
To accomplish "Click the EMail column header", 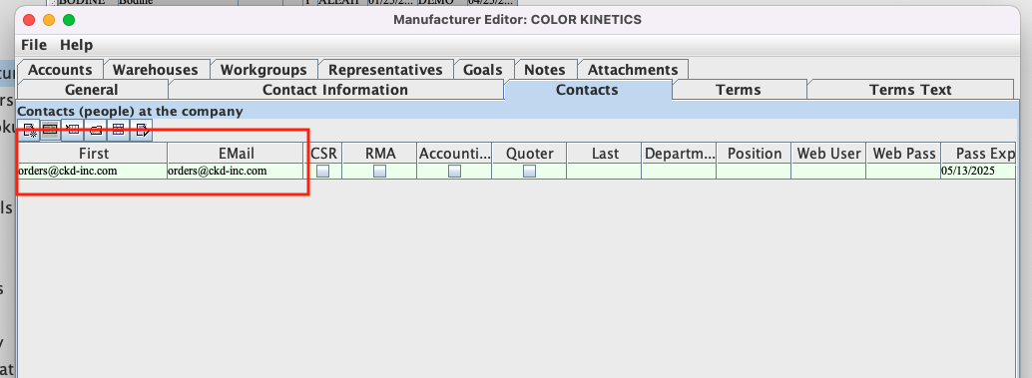I will point(237,154).
